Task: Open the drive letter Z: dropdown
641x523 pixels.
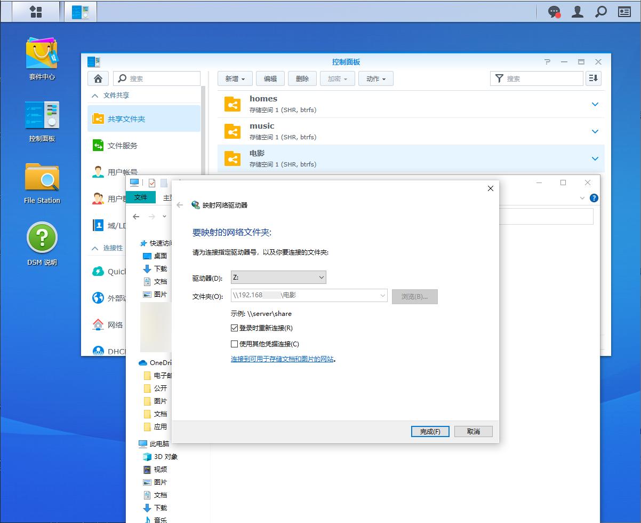Action: pos(278,278)
